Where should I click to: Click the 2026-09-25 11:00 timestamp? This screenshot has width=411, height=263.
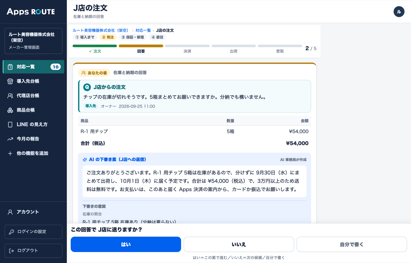(x=137, y=106)
